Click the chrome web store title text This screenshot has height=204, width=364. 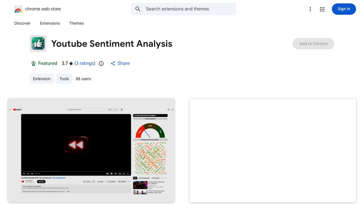click(43, 9)
